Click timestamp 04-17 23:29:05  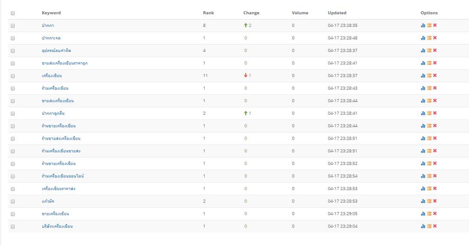coord(342,214)
